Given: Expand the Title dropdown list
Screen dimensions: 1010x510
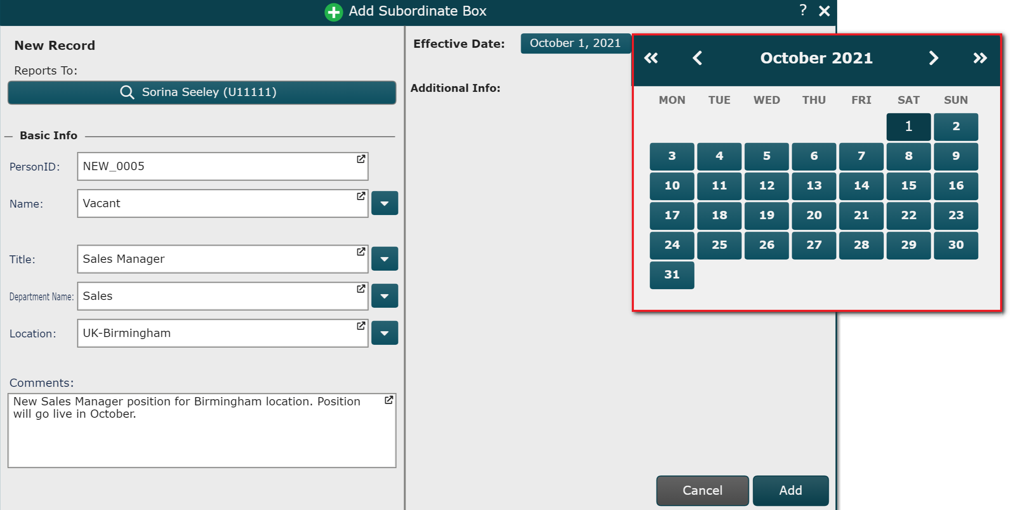Looking at the screenshot, I should click(384, 259).
